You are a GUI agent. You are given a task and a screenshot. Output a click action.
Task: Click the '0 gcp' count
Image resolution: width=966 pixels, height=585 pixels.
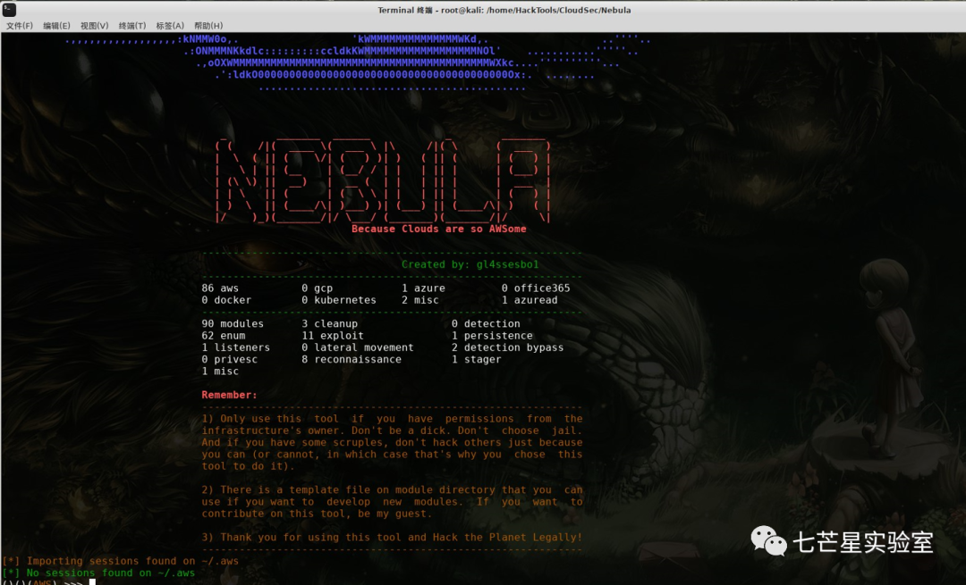317,288
